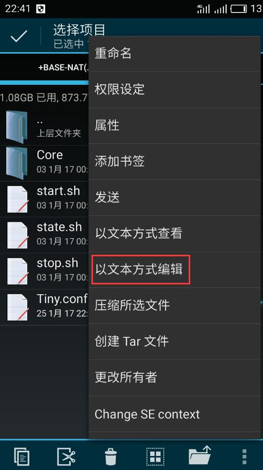This screenshot has width=263, height=470.
Task: Tap the move-to-folder icon
Action: [200, 455]
